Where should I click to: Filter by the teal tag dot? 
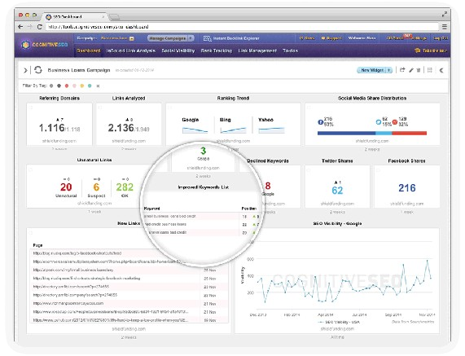tap(90, 86)
